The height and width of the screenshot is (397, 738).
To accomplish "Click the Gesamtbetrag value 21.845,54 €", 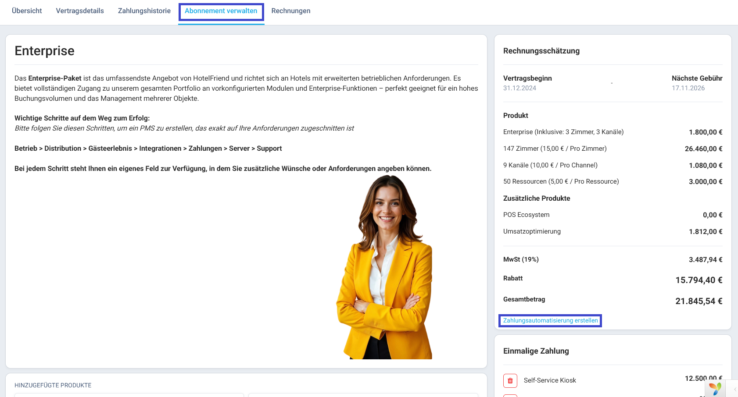I will (699, 301).
